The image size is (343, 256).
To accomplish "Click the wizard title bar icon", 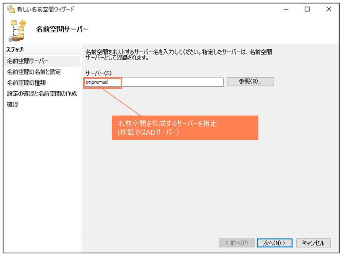I will 11,9.
